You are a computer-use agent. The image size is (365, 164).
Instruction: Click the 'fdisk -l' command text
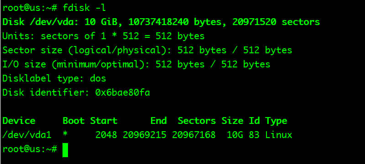(x=84, y=8)
